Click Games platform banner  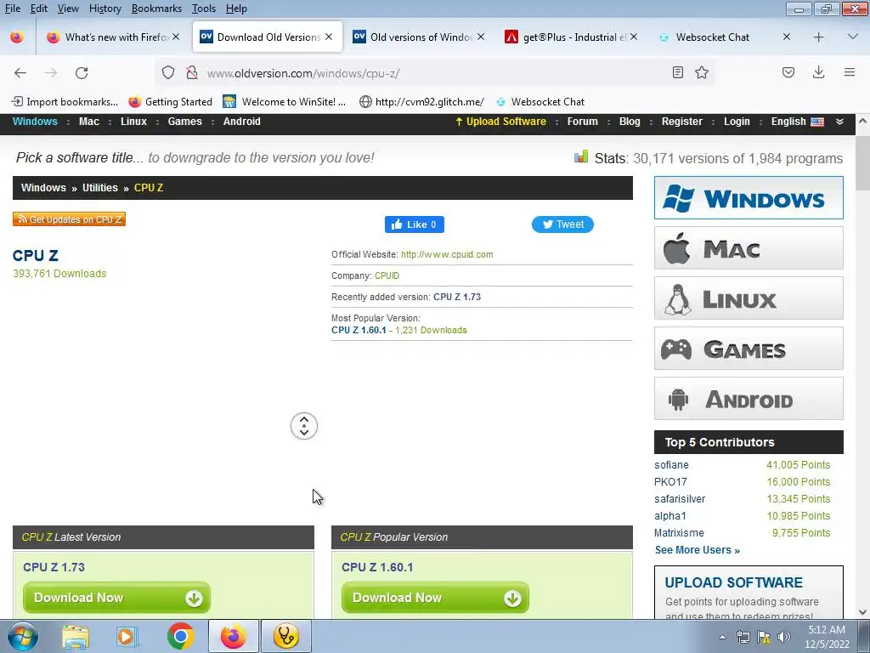tap(749, 348)
